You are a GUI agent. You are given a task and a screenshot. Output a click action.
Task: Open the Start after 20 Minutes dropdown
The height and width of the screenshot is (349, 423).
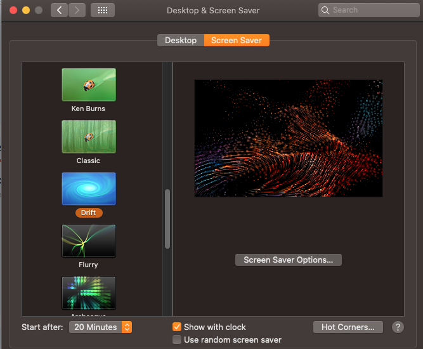pyautogui.click(x=100, y=327)
